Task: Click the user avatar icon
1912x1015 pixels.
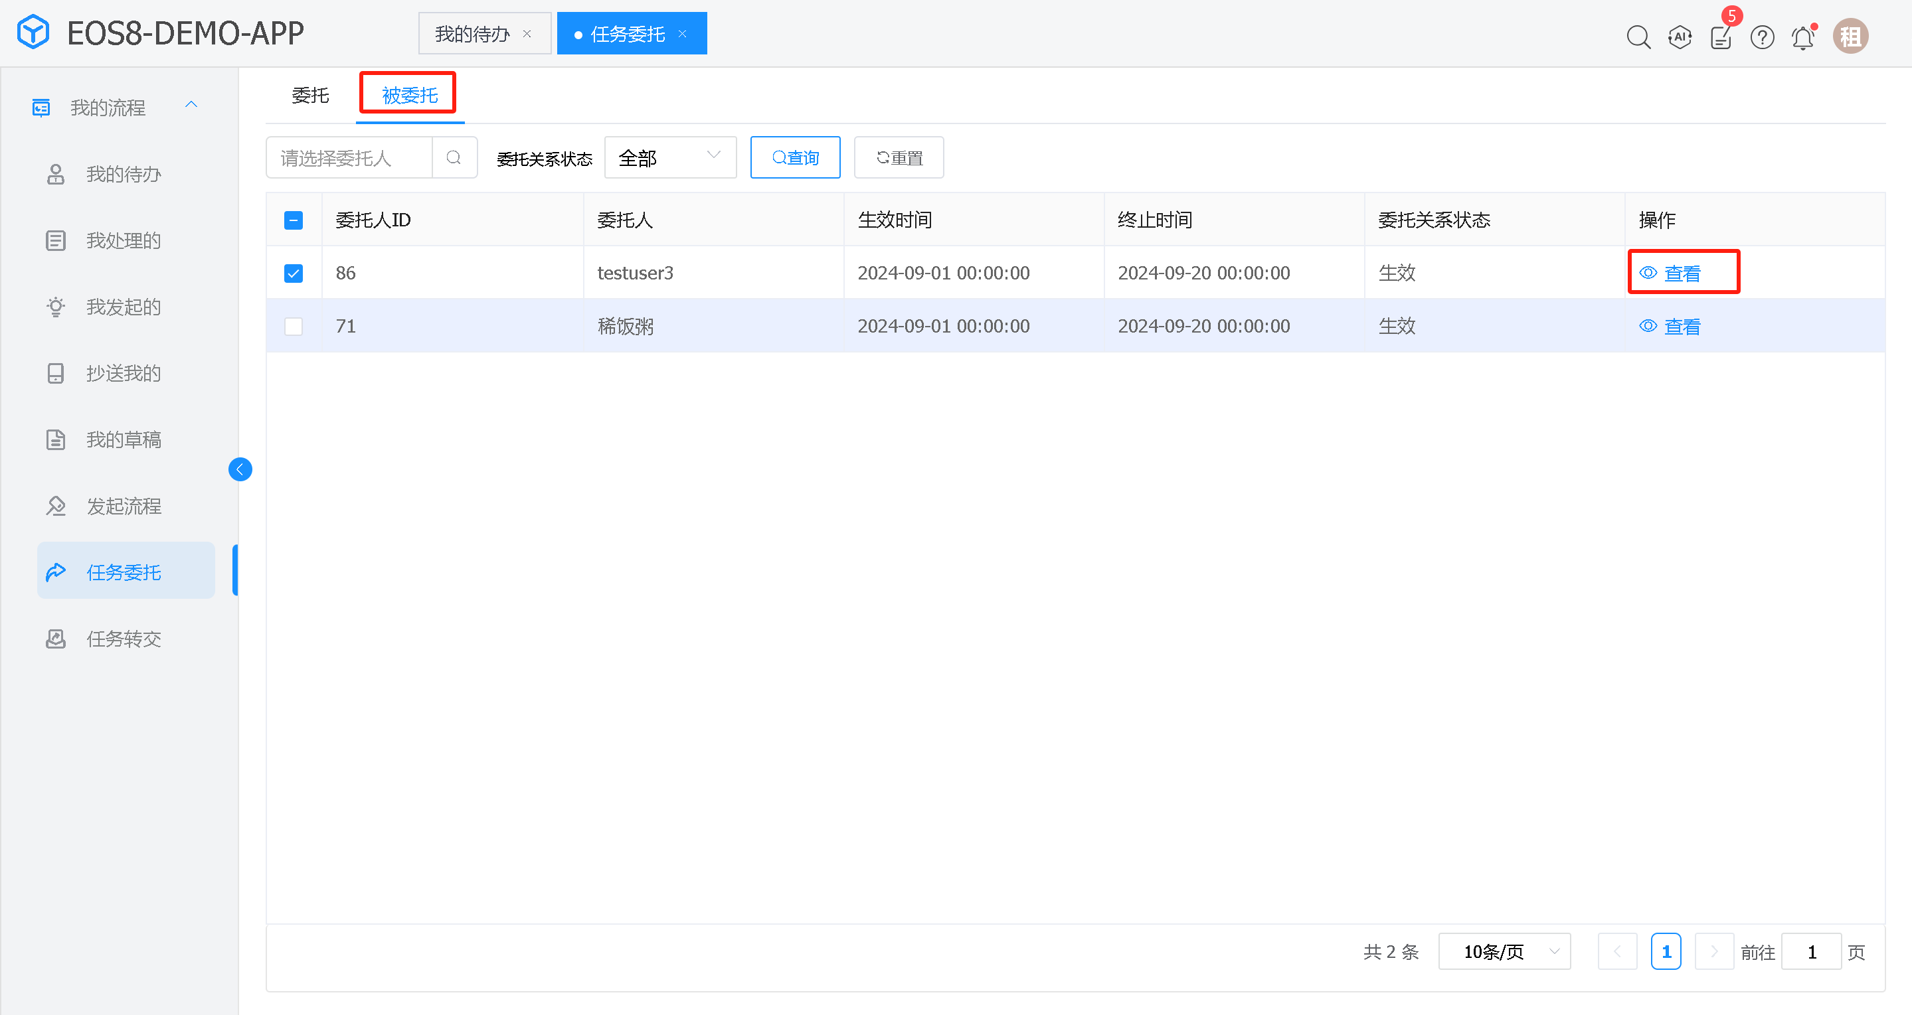Action: click(1850, 37)
